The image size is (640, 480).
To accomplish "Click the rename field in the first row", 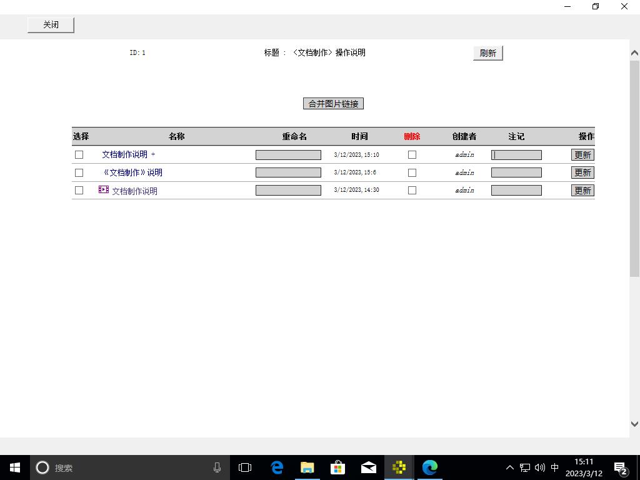I will (288, 155).
